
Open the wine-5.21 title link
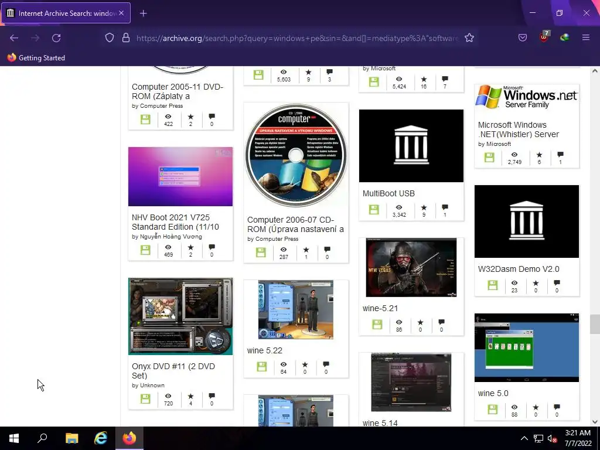380,308
